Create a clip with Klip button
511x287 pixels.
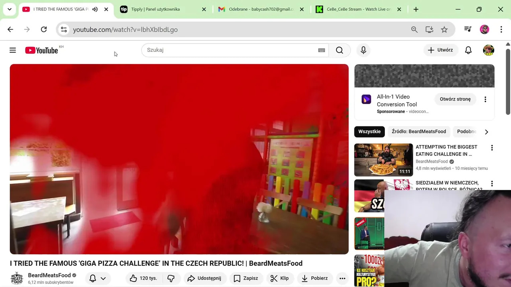click(x=280, y=278)
